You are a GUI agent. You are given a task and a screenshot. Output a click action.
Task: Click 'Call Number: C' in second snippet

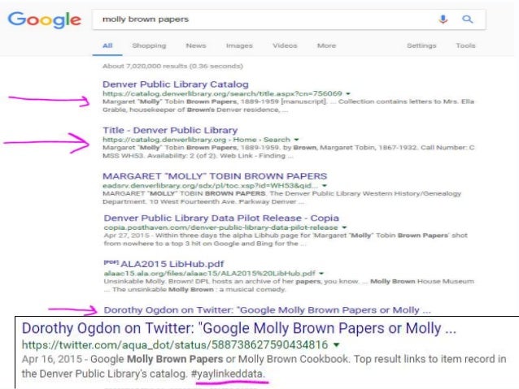point(447,148)
